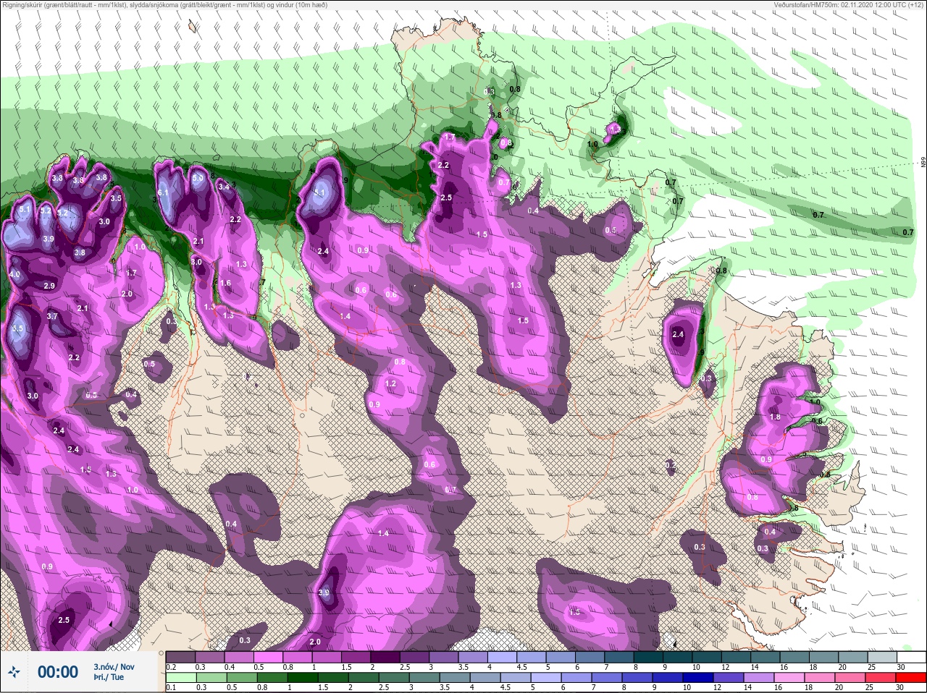927x693 pixels.
Task: Click the '1.8' value in eastern fjords
Action: 775,417
